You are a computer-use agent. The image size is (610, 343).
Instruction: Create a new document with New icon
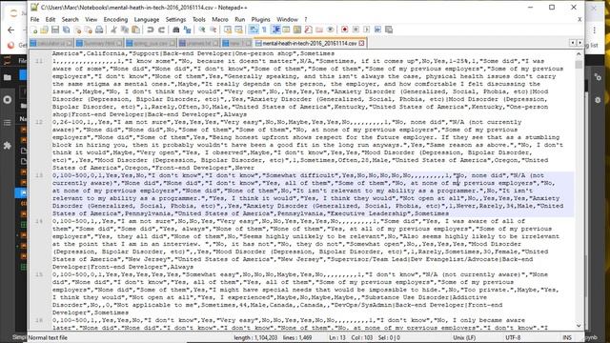33,30
